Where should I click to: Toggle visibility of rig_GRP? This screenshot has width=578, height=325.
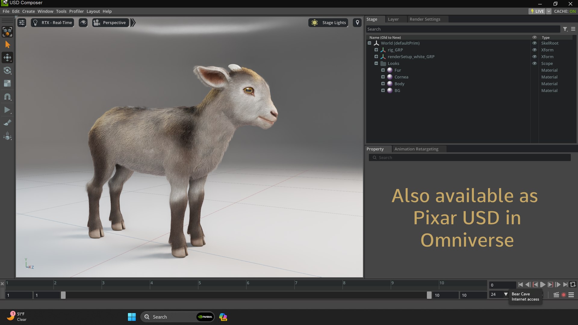(535, 50)
